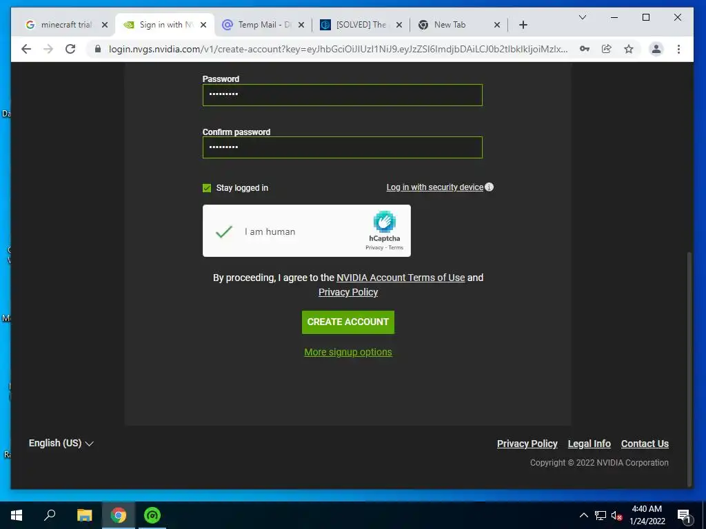Click the hCaptcha logo
Screen dimensions: 706x529
(384, 221)
